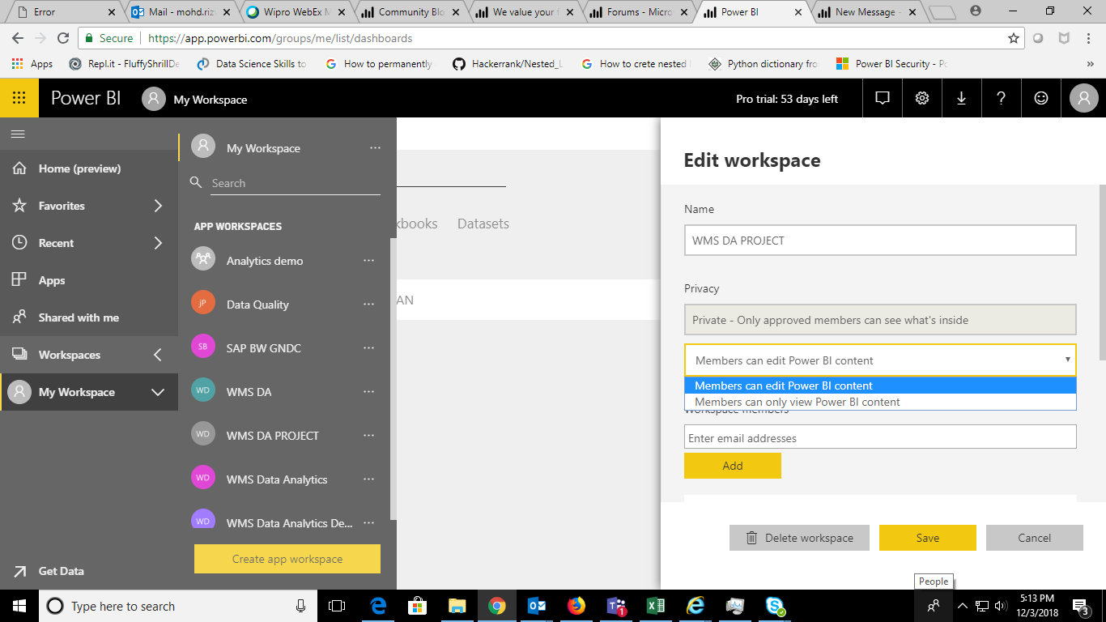Click Delete workspace button

(x=799, y=538)
